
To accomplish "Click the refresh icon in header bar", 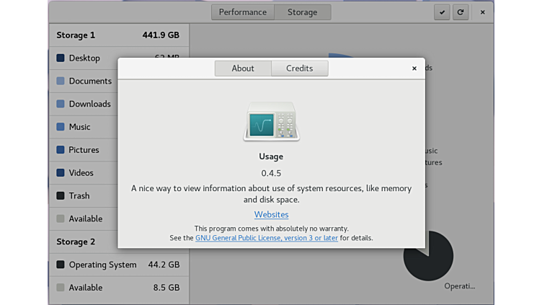I will tap(460, 12).
